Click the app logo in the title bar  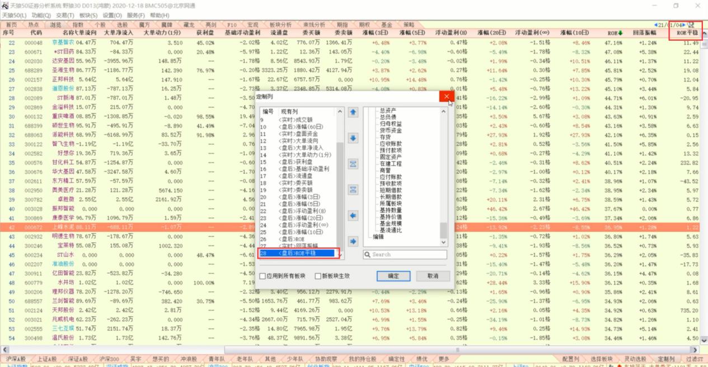[4, 5]
